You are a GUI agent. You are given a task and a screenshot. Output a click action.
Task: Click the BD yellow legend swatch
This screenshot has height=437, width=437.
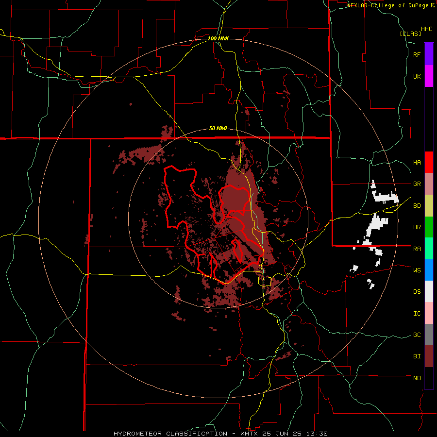[429, 206]
